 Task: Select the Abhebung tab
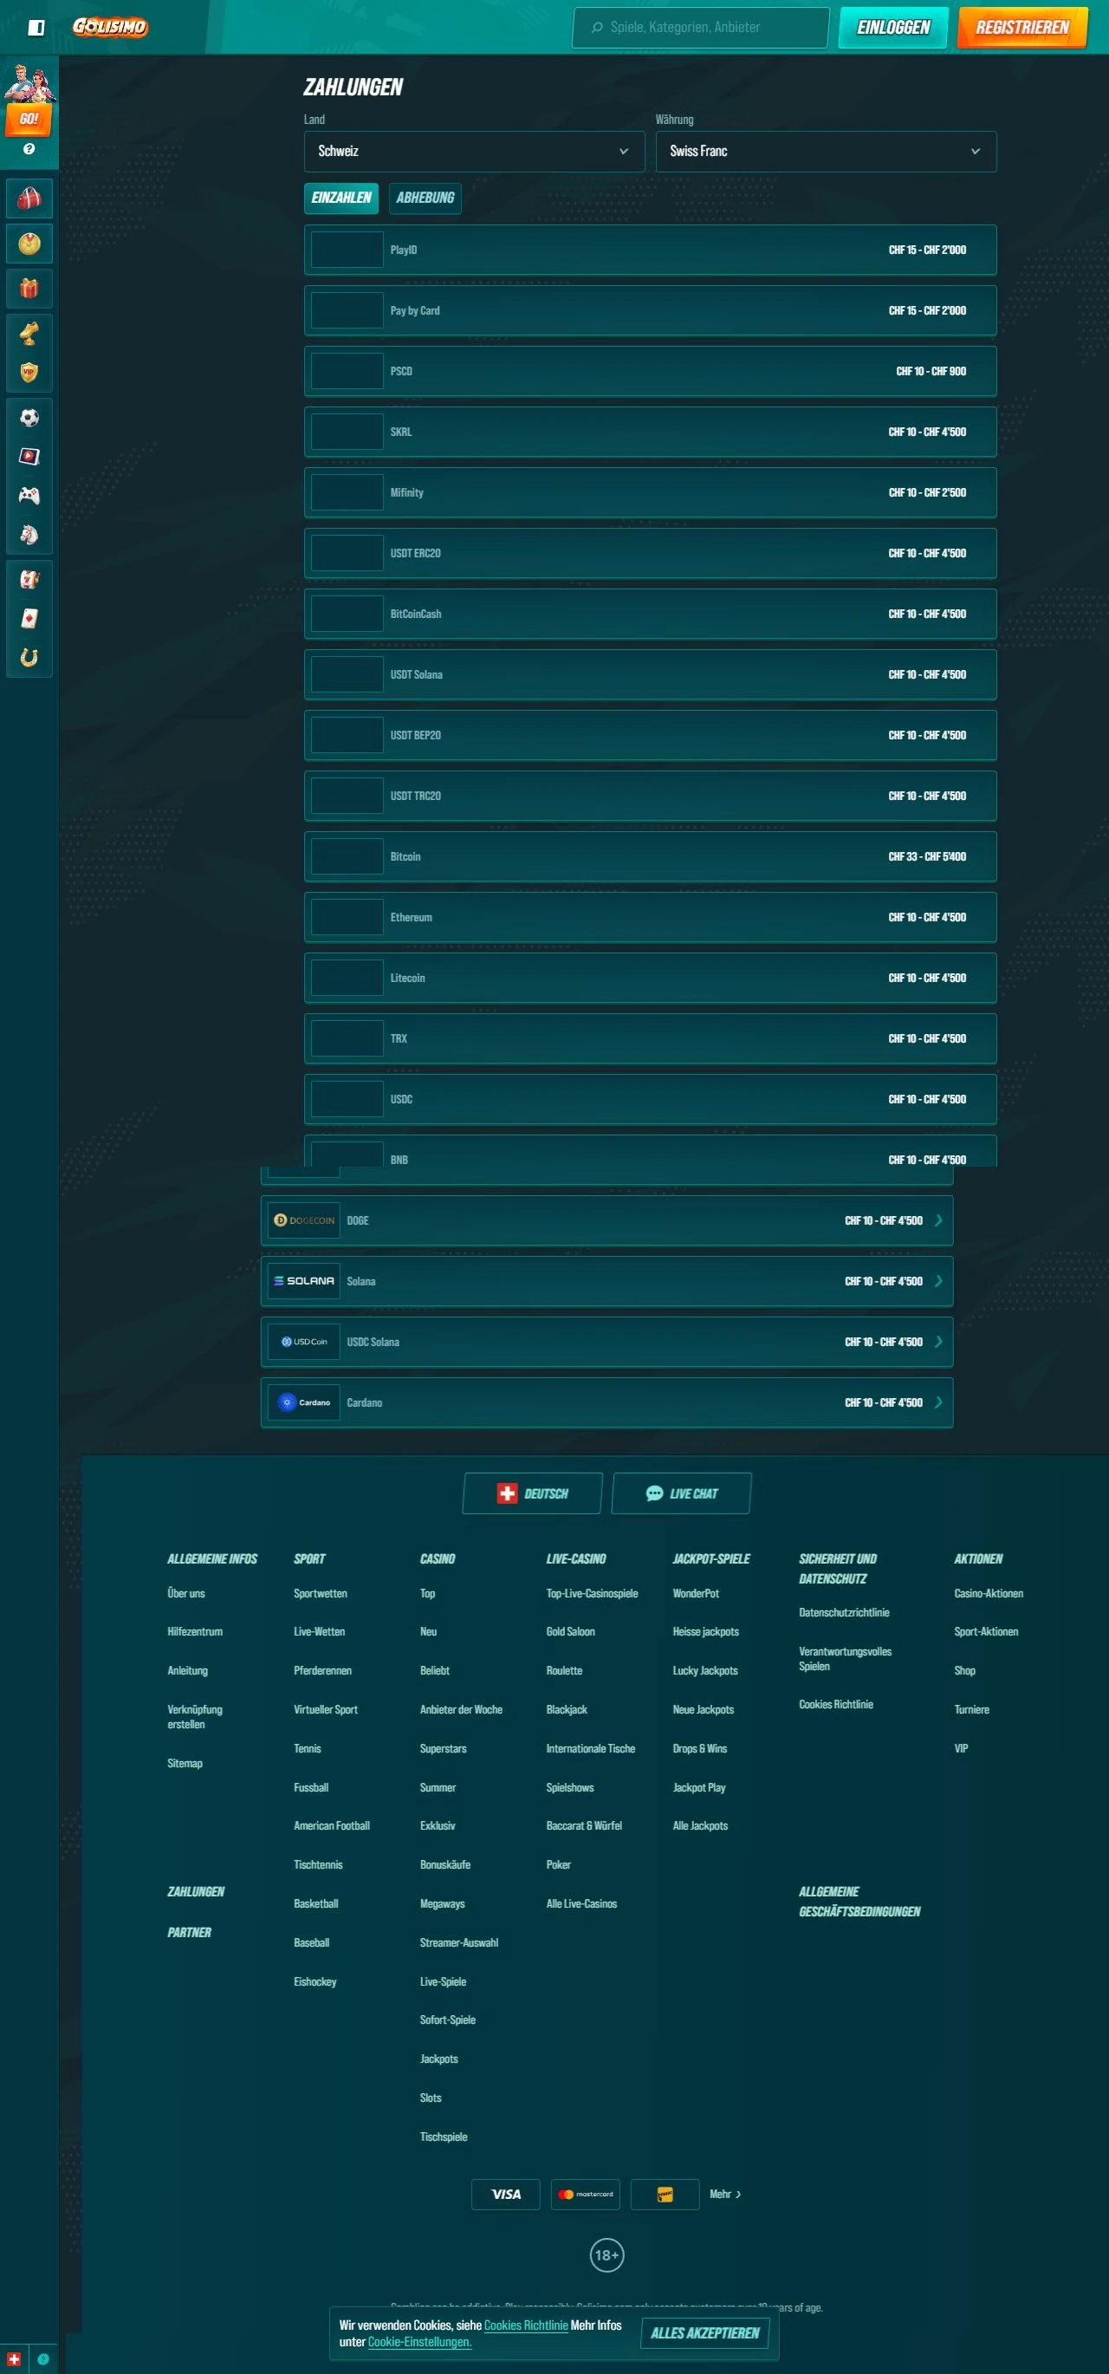pyautogui.click(x=425, y=198)
